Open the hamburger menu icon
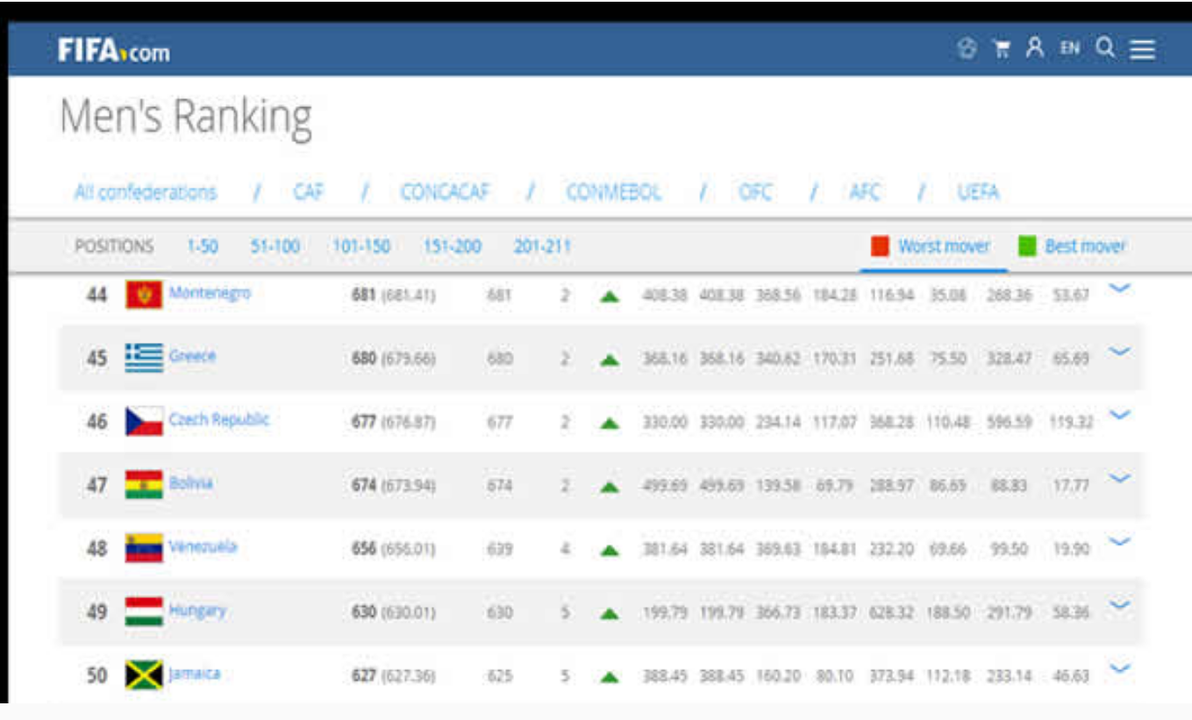 [1142, 49]
